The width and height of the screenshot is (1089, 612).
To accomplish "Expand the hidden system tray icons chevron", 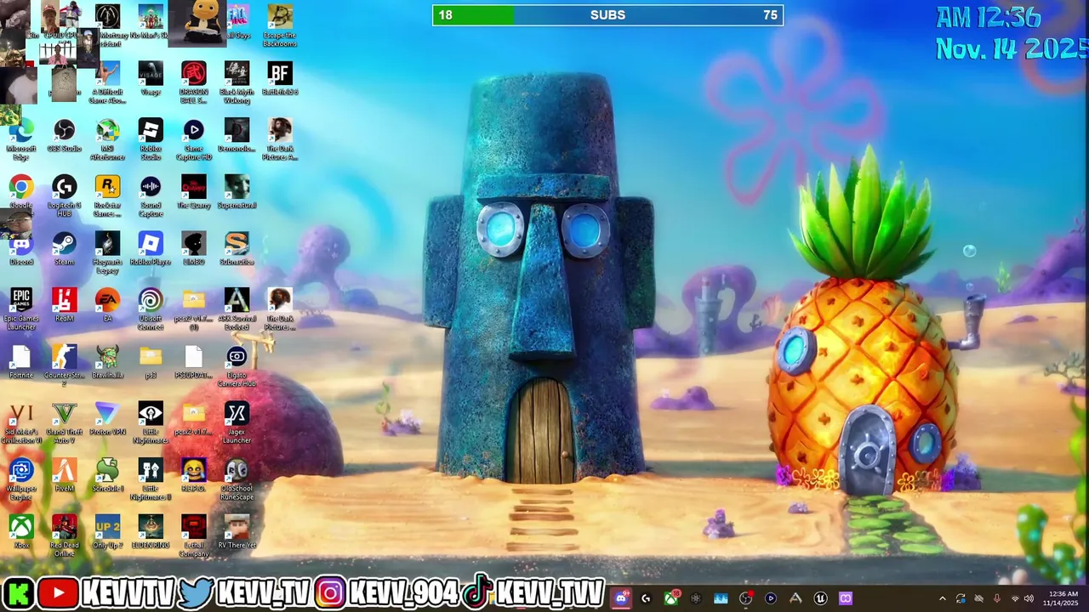I will coord(942,598).
